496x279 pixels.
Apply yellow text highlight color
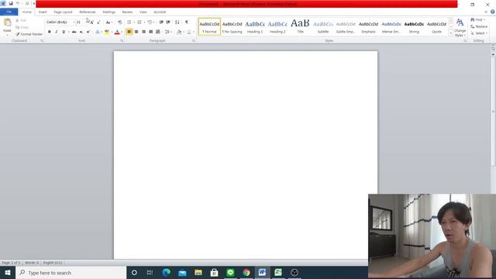coord(107,32)
